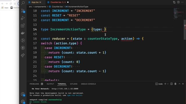Open the launch profile dropdown chevron
The image size is (186, 104).
click(168, 84)
